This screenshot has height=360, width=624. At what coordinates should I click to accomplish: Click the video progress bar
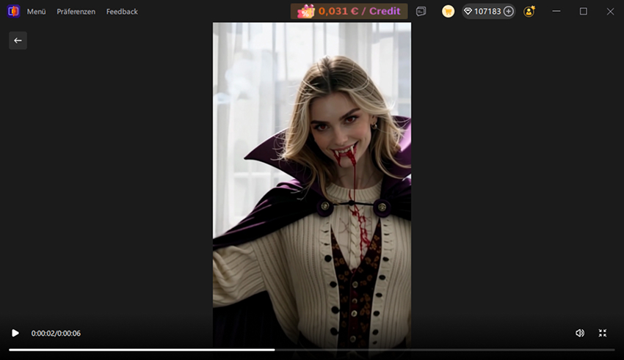[x=312, y=350]
